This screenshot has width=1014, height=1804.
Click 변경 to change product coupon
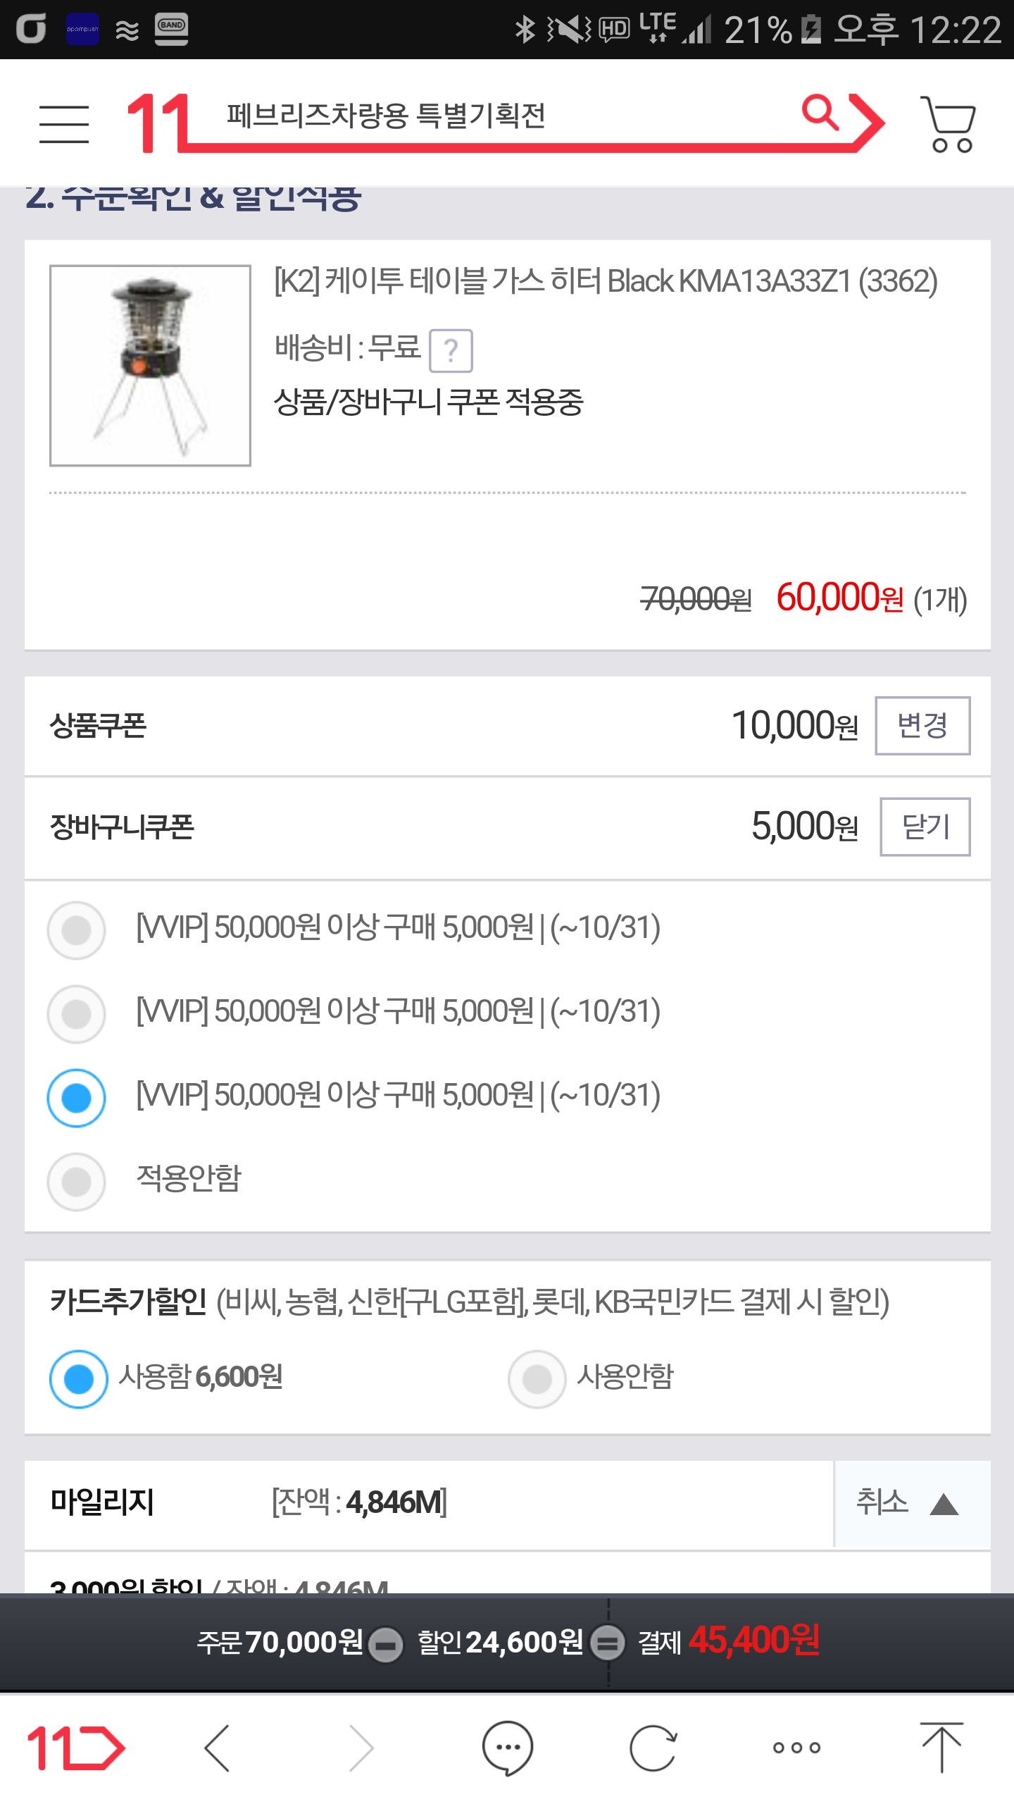pos(922,725)
